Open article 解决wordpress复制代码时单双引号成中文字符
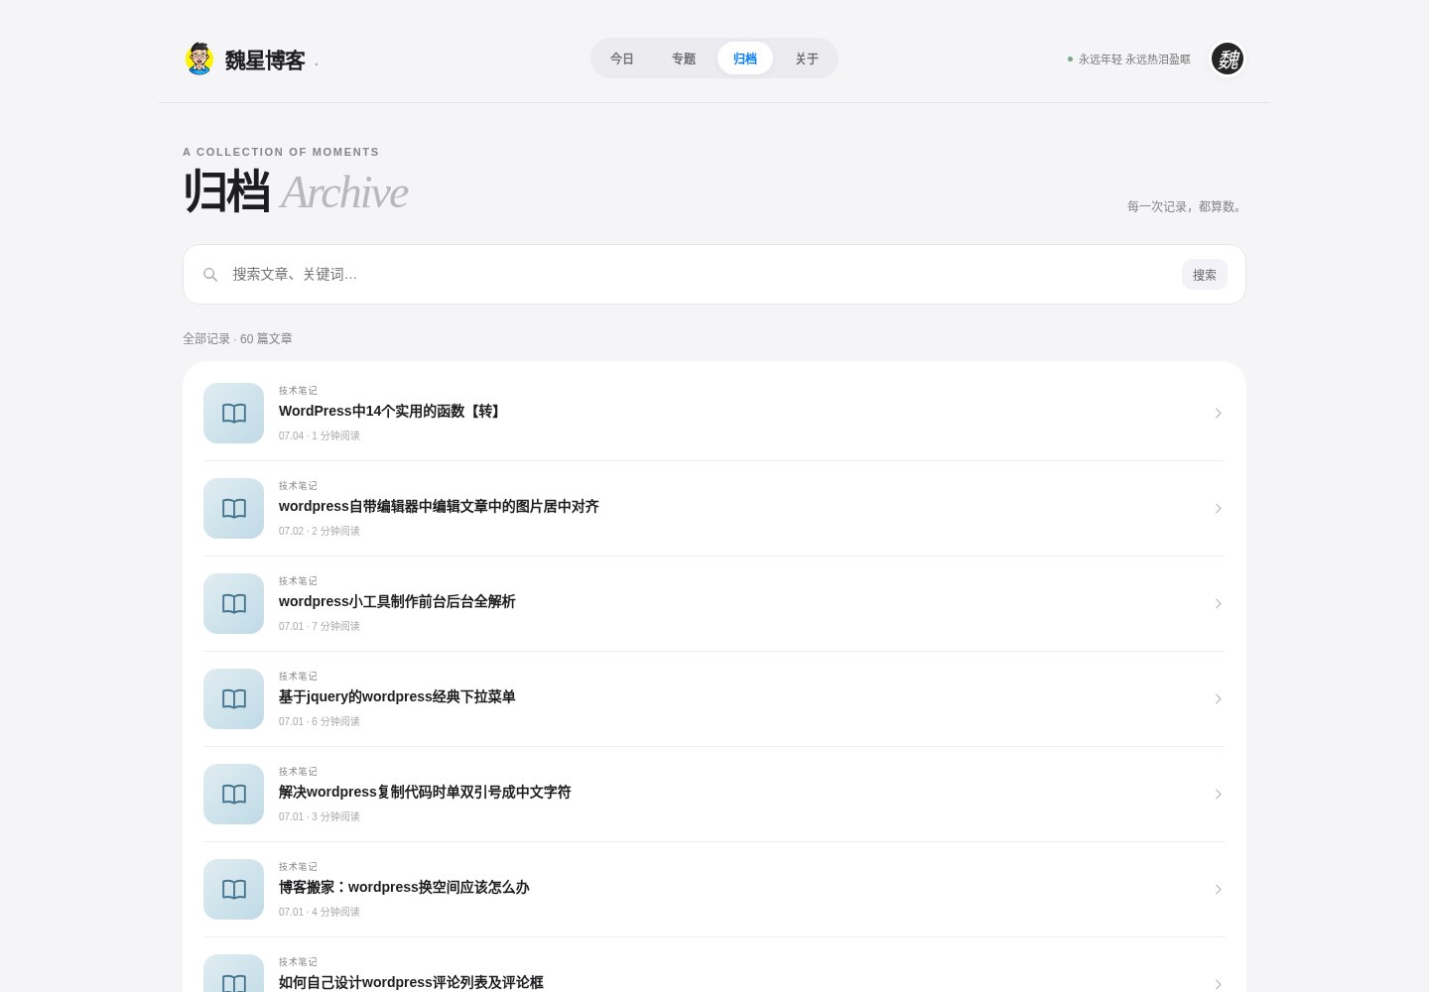 click(425, 792)
